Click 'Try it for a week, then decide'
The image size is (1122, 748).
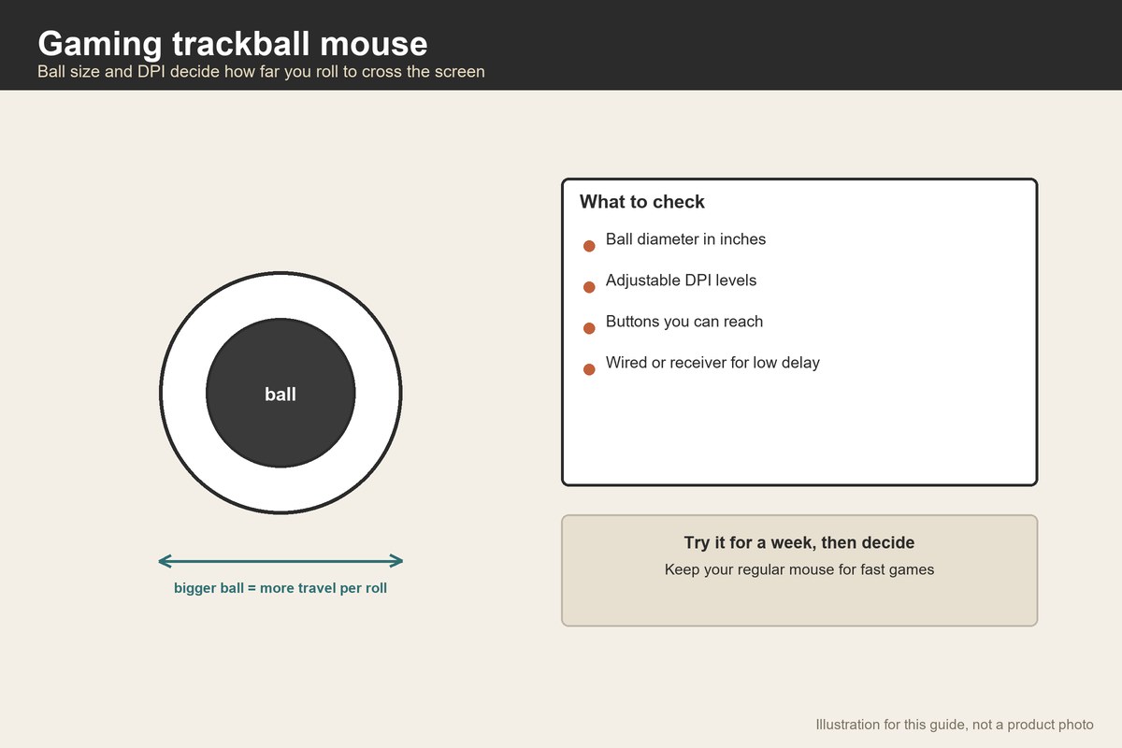click(799, 543)
